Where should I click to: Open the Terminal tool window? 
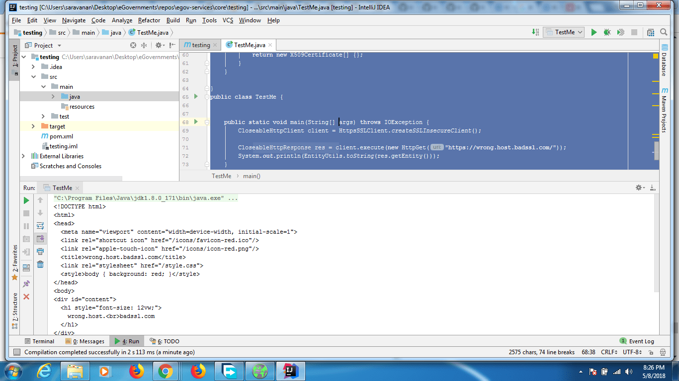[39, 341]
